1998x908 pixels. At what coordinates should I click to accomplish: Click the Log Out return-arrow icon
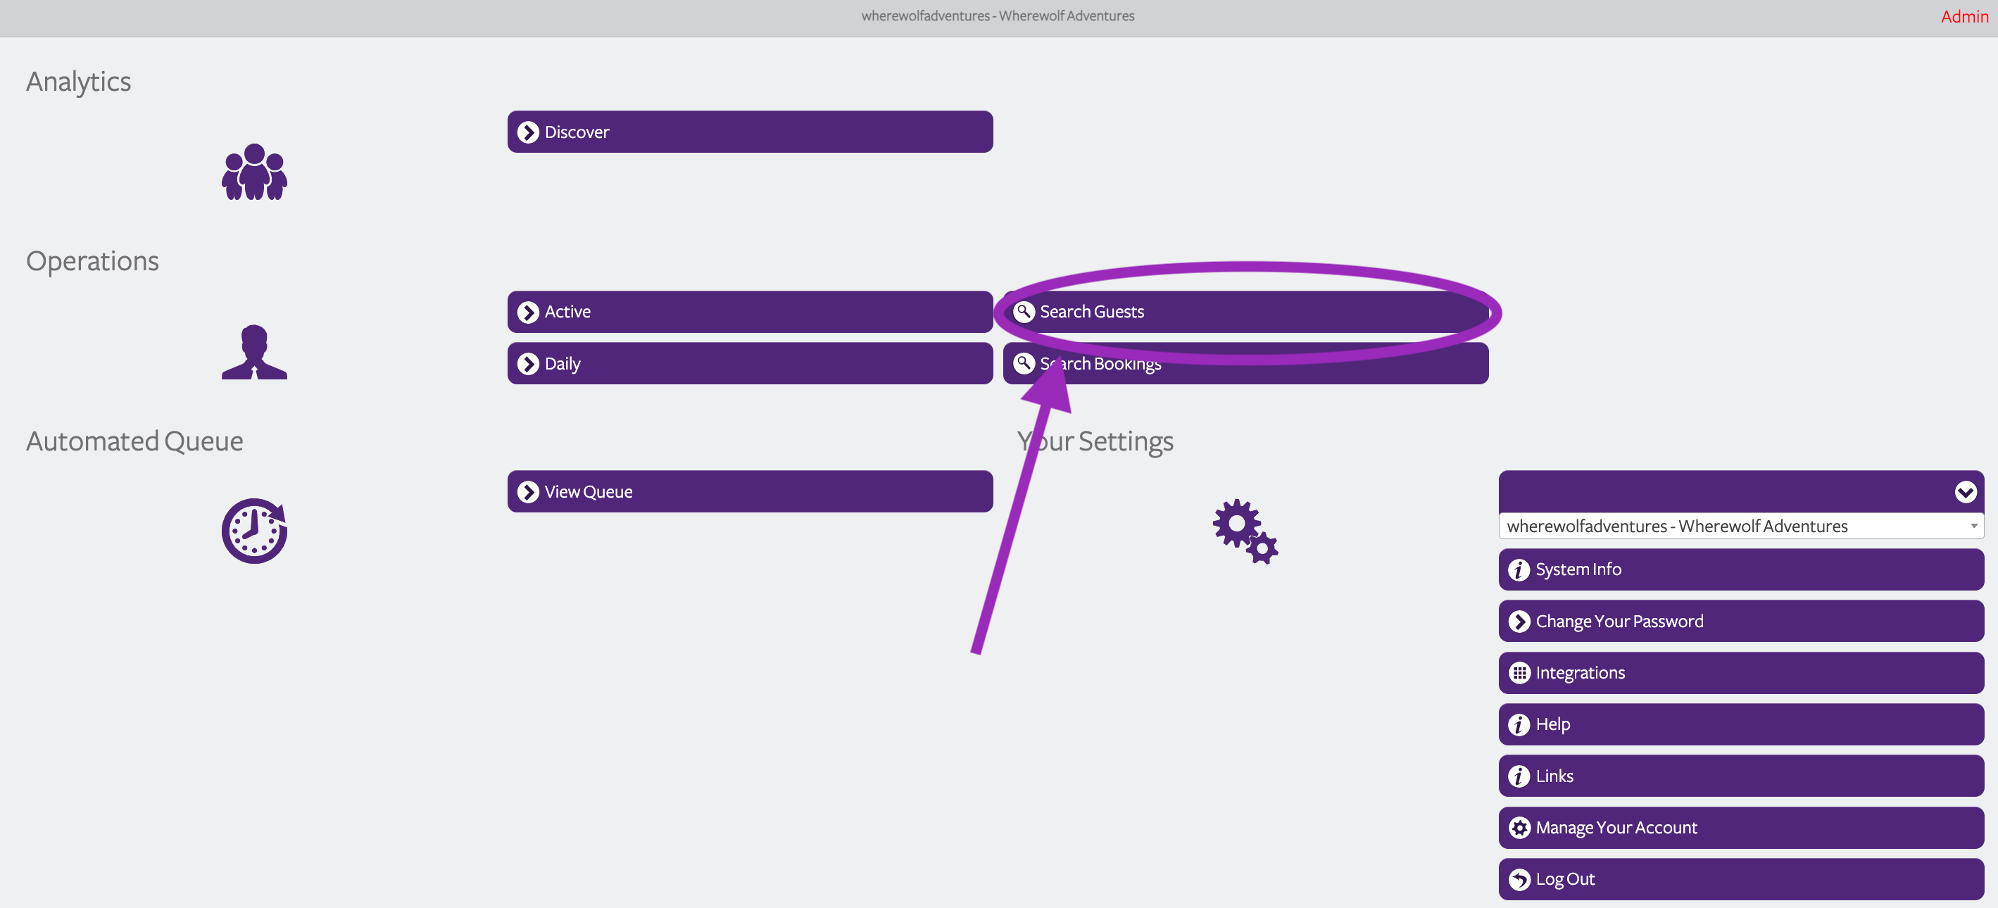point(1519,880)
